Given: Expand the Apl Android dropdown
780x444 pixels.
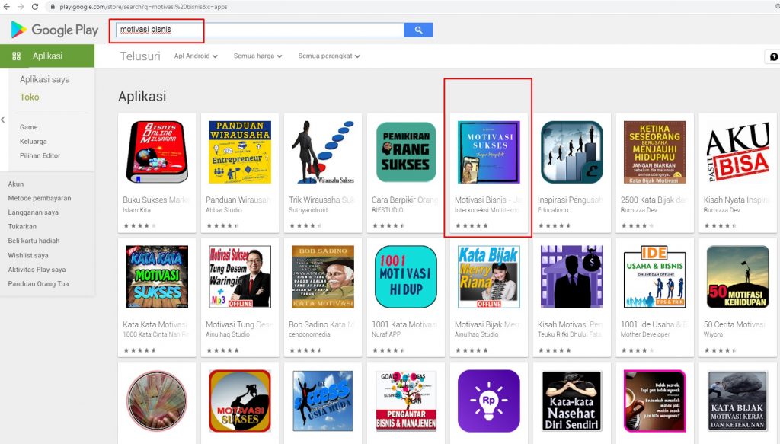Looking at the screenshot, I should point(196,56).
